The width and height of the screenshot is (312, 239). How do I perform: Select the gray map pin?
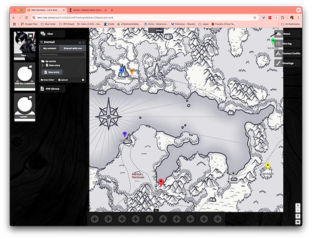pos(233,174)
